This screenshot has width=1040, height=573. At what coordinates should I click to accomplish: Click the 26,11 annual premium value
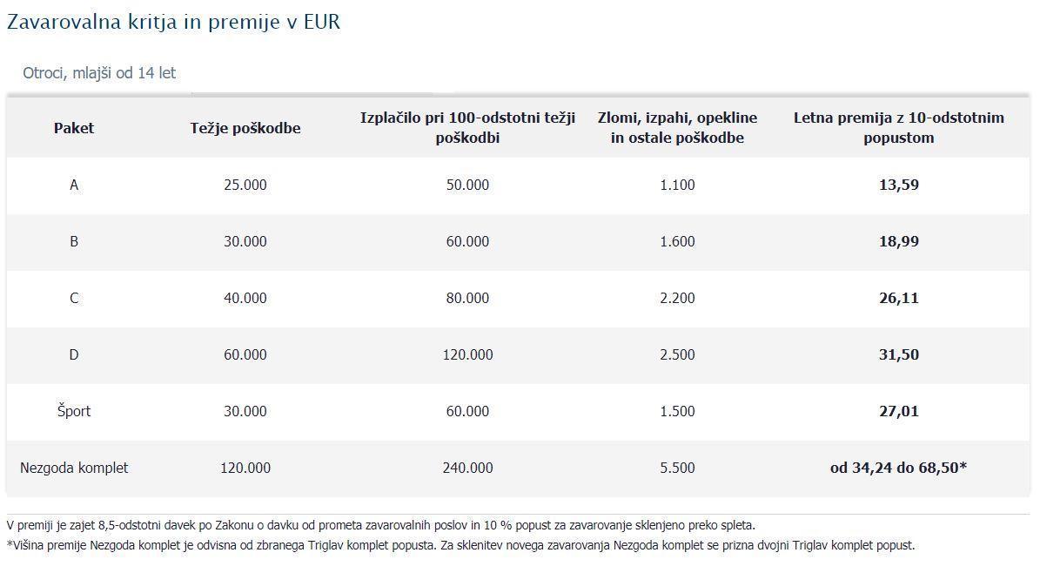pyautogui.click(x=898, y=298)
